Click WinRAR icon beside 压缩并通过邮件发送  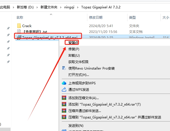pos(64,111)
